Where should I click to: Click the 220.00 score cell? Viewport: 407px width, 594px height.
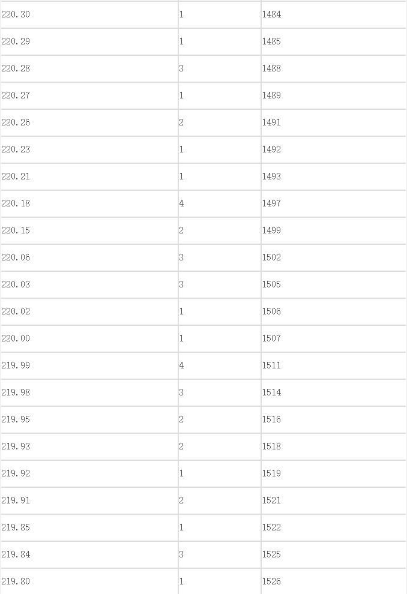tap(89, 338)
